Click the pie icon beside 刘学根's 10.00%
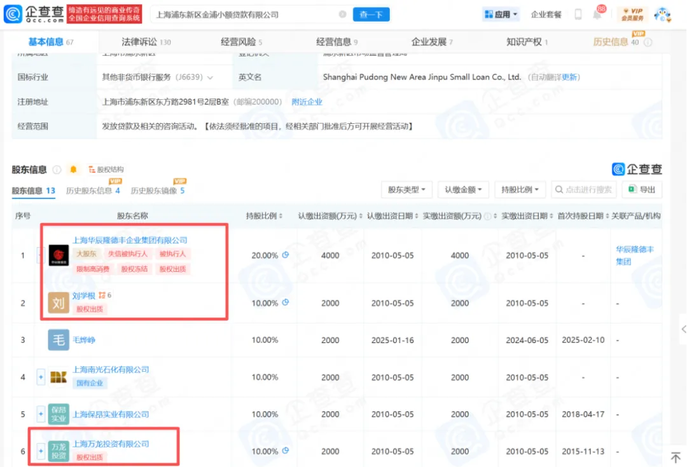The width and height of the screenshot is (687, 467). coord(285,302)
